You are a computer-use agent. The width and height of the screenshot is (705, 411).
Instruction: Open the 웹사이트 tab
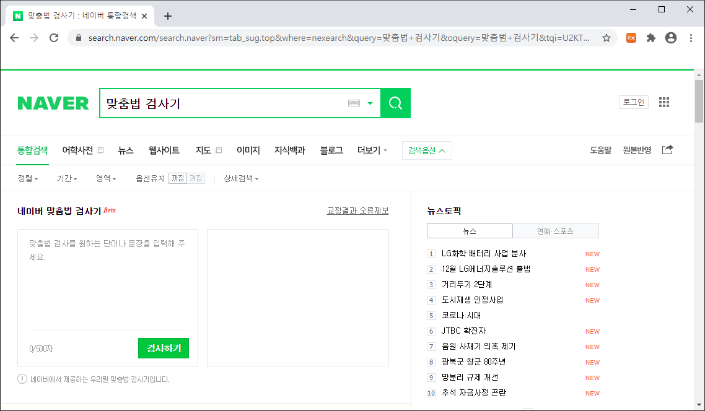[164, 150]
